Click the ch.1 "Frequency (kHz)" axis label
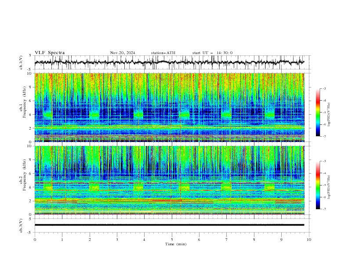 (x=25, y=102)
